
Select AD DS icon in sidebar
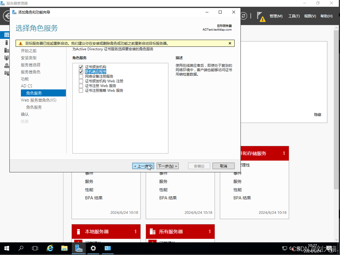coord(7,65)
